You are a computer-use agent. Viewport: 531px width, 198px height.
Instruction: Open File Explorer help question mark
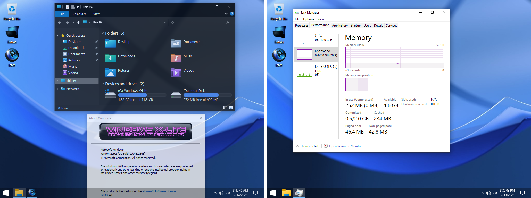(x=232, y=14)
